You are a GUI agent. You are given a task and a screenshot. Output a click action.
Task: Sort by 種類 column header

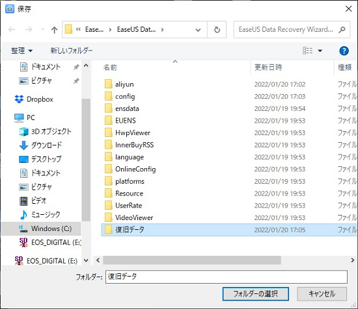coord(346,68)
